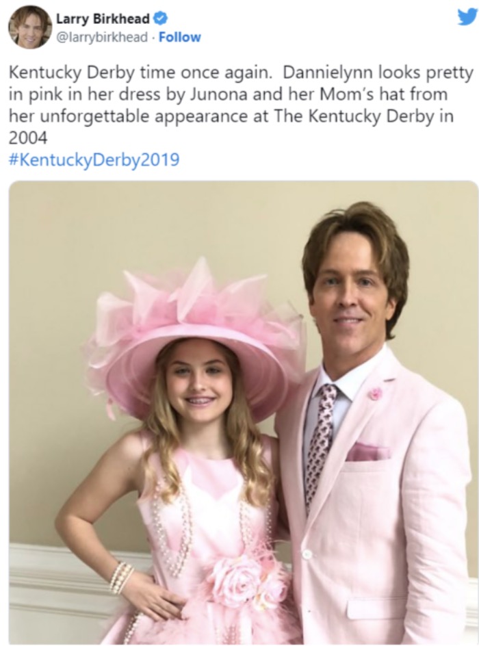This screenshot has height=646, width=479.
Task: Open Larry Birkhead's profile avatar
Action: (x=29, y=27)
